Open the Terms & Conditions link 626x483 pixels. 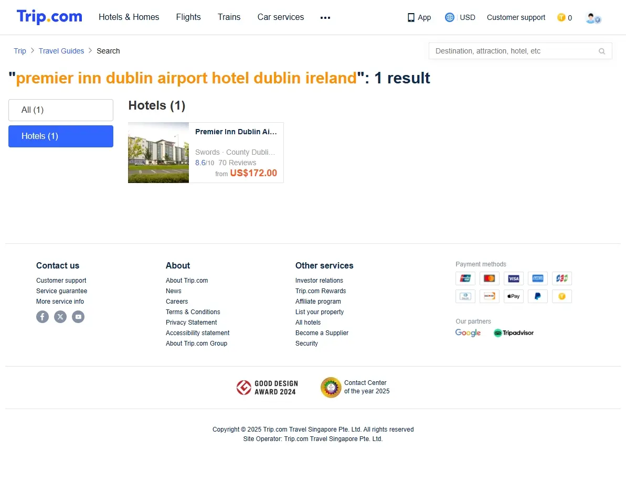point(193,312)
